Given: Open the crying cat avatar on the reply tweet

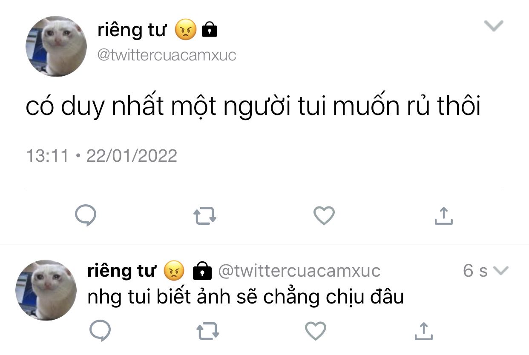Looking at the screenshot, I should 46,290.
